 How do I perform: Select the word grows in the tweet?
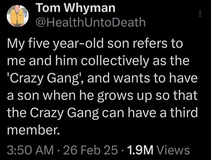pyautogui.click(x=115, y=96)
